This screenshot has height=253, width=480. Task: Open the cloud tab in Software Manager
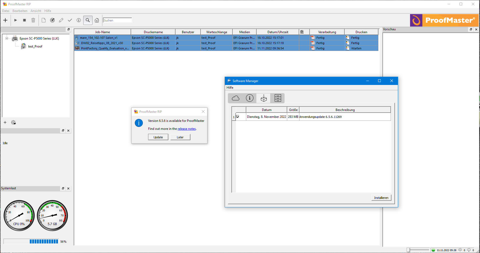pyautogui.click(x=235, y=98)
